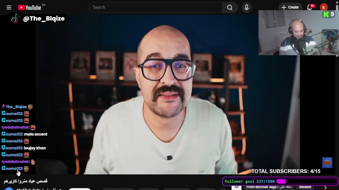This screenshot has height=190, width=339.
Task: Open the K account avatar menu
Action: (324, 7)
